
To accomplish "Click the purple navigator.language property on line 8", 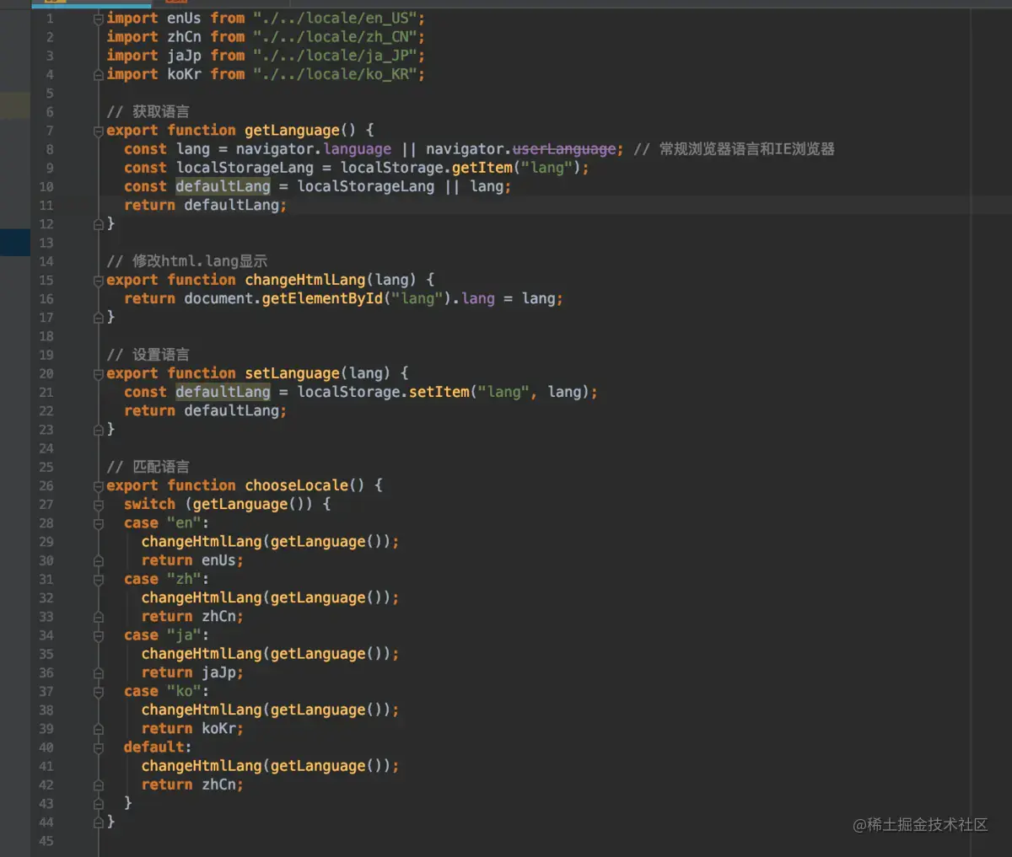I will click(x=358, y=149).
